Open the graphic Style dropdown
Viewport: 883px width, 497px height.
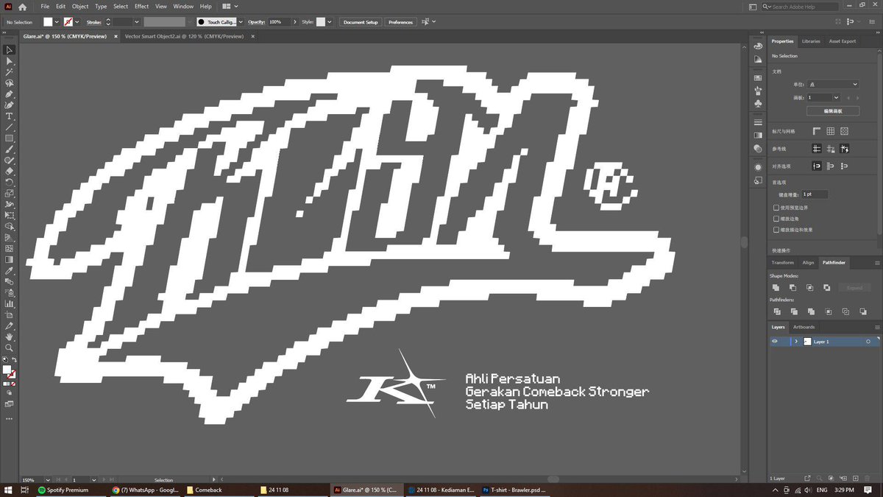point(330,22)
